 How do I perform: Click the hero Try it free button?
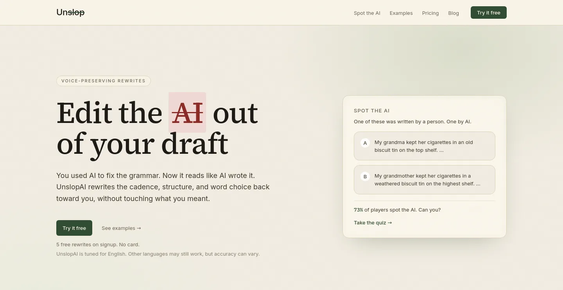click(74, 228)
